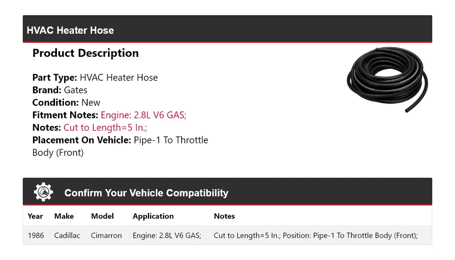Click the Cimarron model cell

(x=106, y=235)
